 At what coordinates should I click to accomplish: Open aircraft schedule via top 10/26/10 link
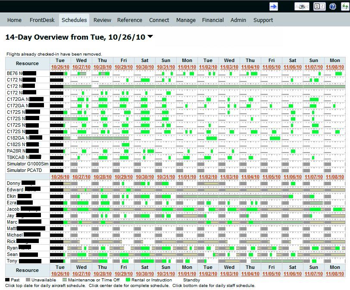click(60, 67)
